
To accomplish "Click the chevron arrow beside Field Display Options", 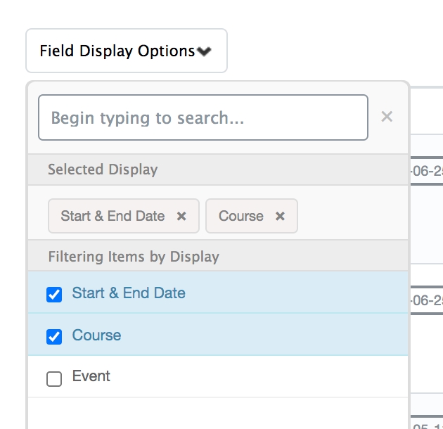I will click(204, 51).
